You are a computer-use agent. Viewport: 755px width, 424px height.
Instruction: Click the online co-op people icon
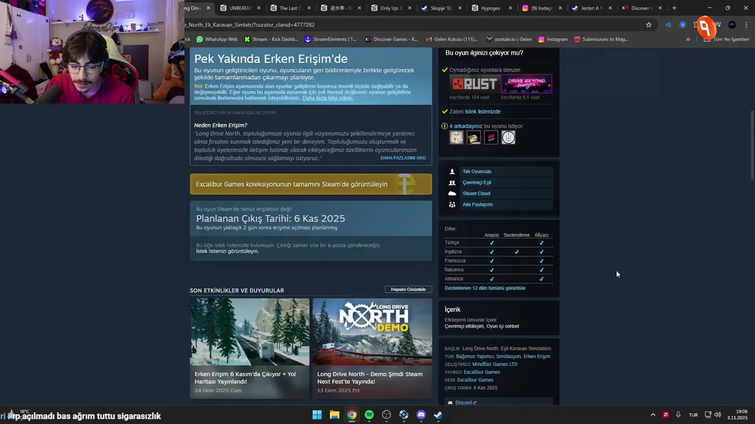(x=452, y=183)
